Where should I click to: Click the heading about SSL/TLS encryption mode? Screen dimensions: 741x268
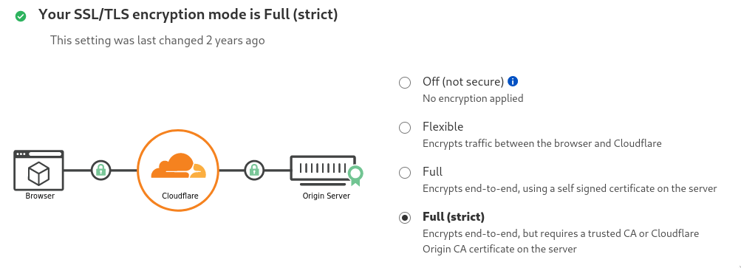coord(188,15)
